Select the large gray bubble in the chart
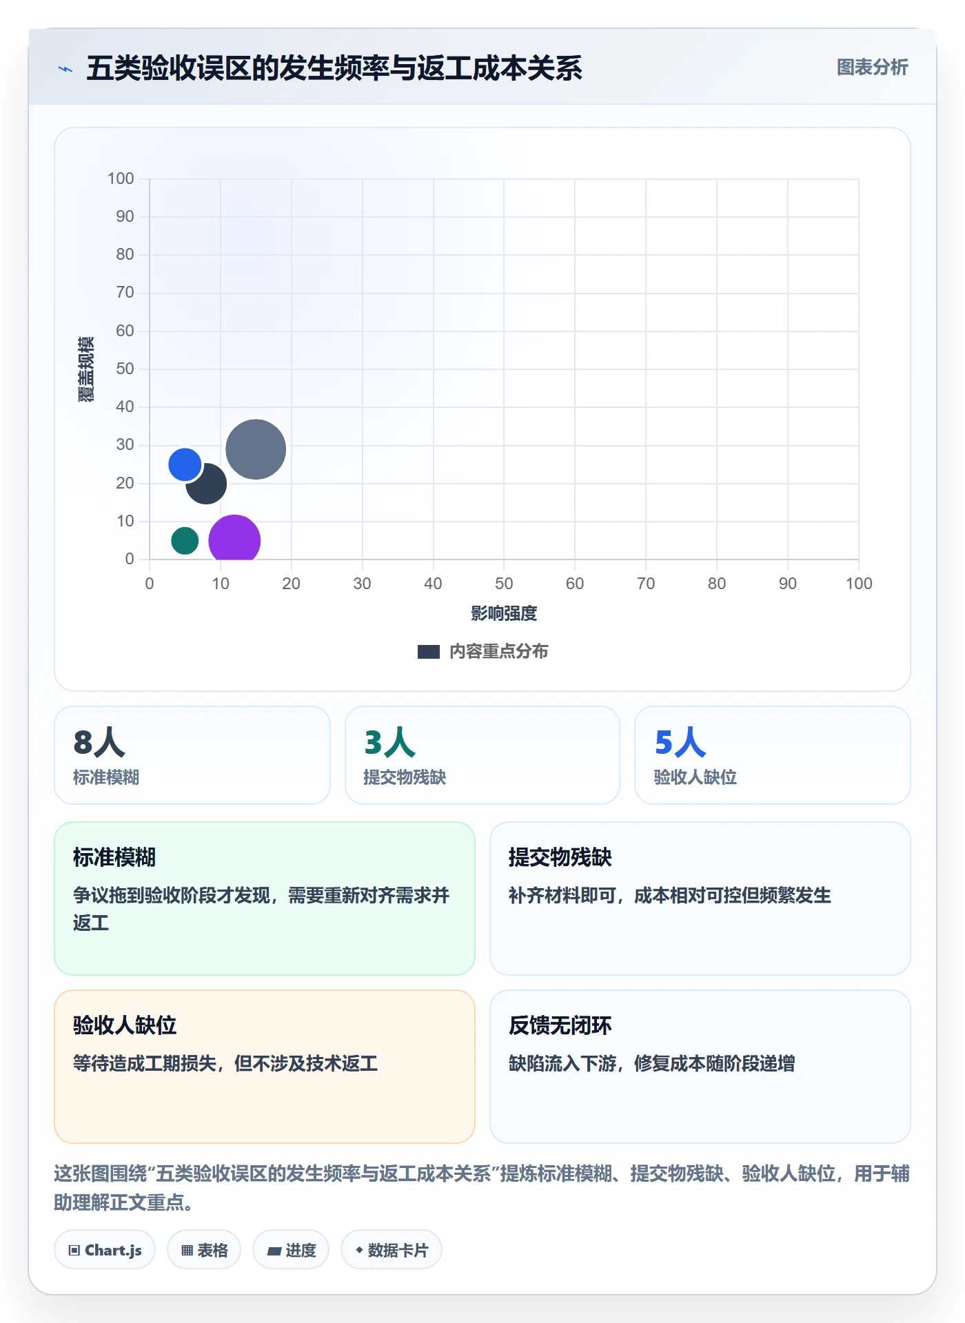The width and height of the screenshot is (965, 1323). [x=256, y=449]
